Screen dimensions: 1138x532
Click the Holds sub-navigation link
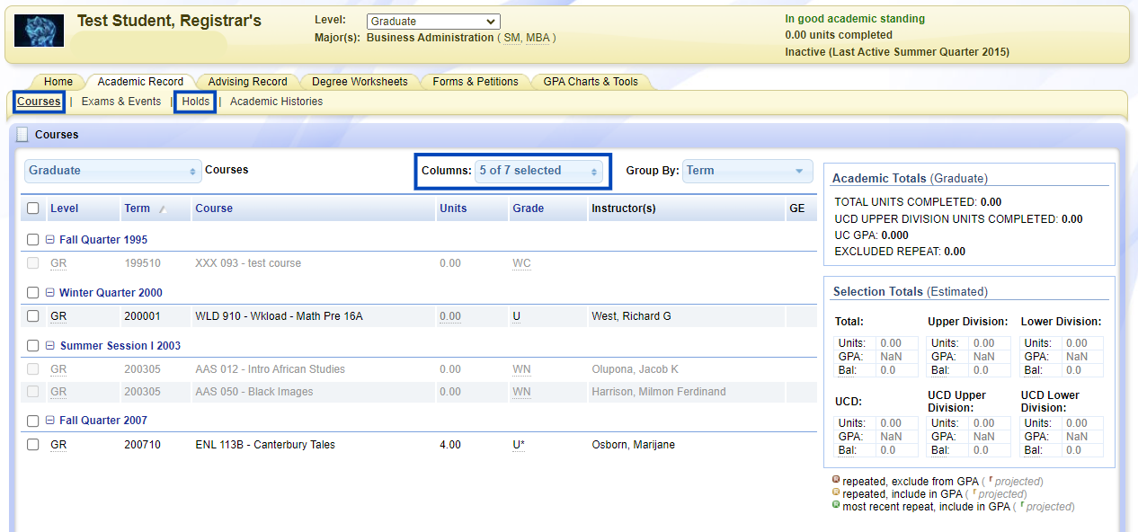(196, 102)
